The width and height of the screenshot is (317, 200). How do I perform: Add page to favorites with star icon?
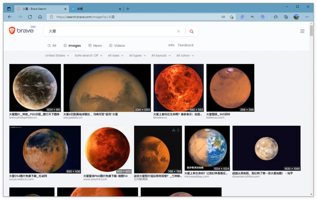231,17
